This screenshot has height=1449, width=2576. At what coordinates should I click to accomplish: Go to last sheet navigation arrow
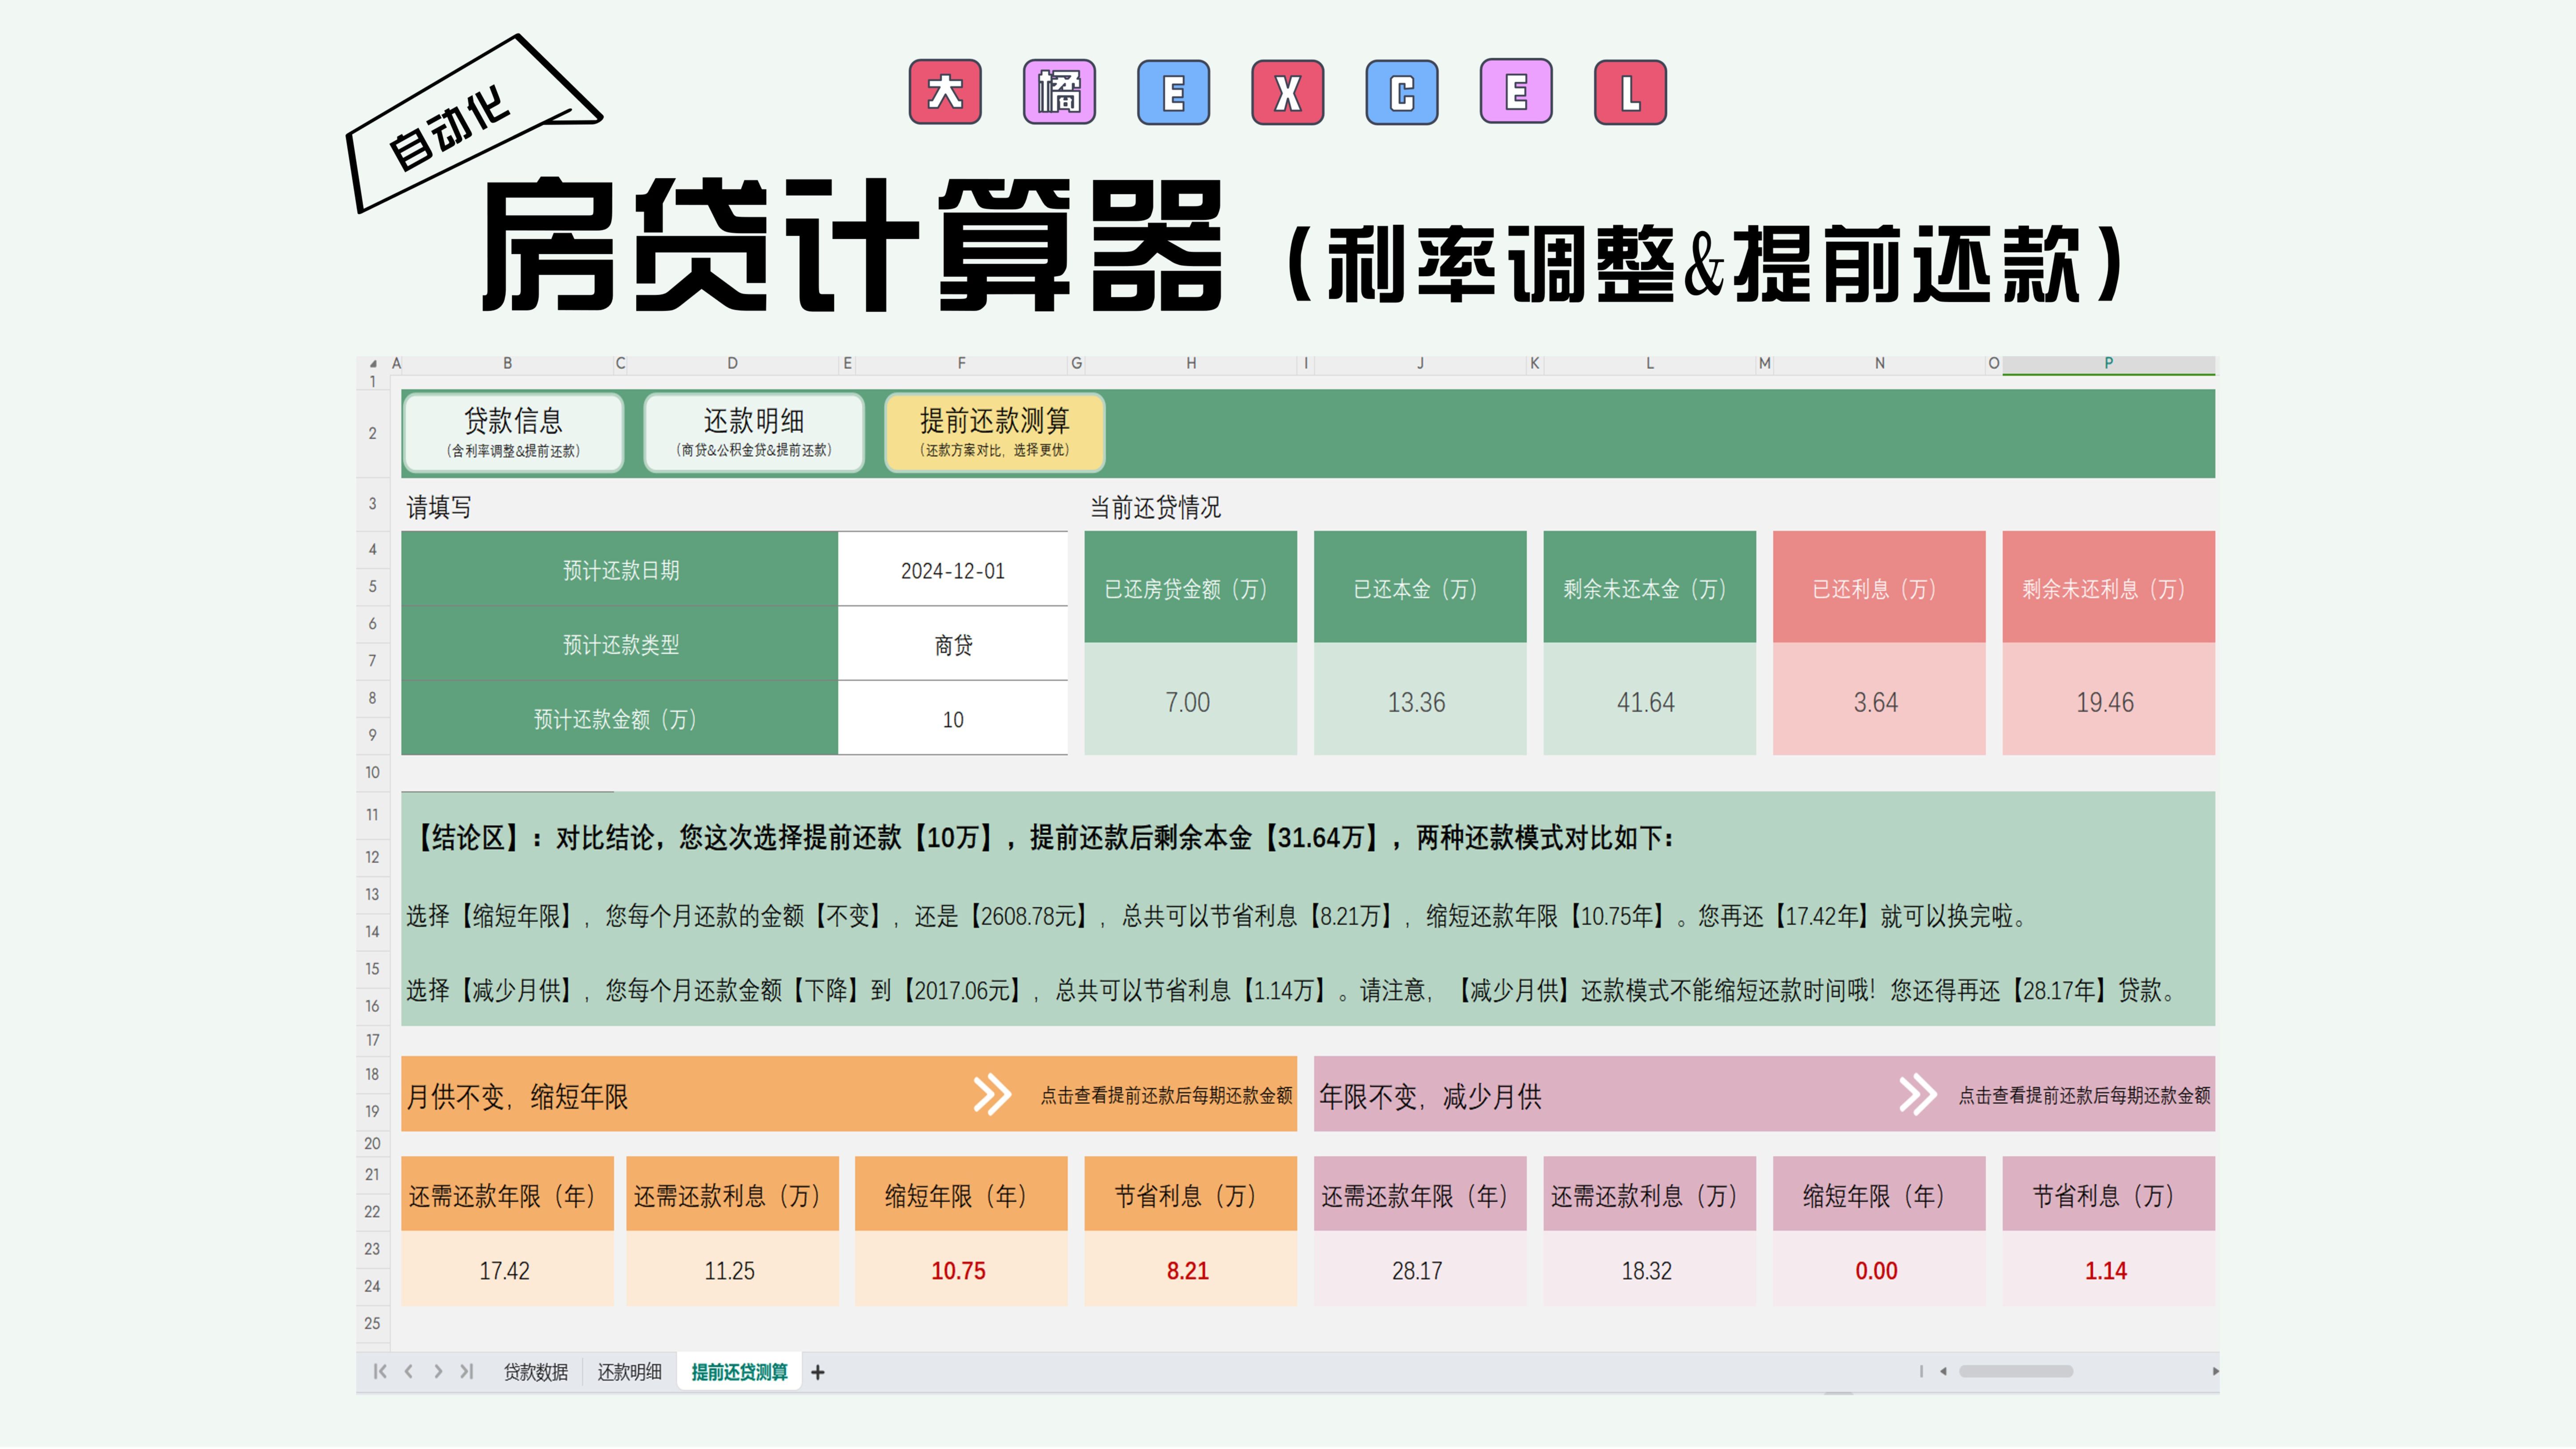click(467, 1372)
